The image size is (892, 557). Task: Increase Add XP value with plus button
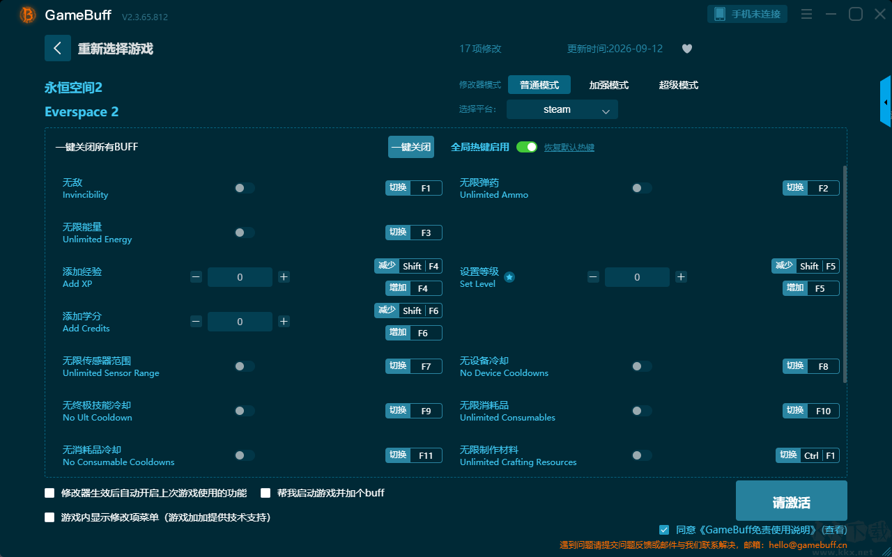tap(284, 277)
